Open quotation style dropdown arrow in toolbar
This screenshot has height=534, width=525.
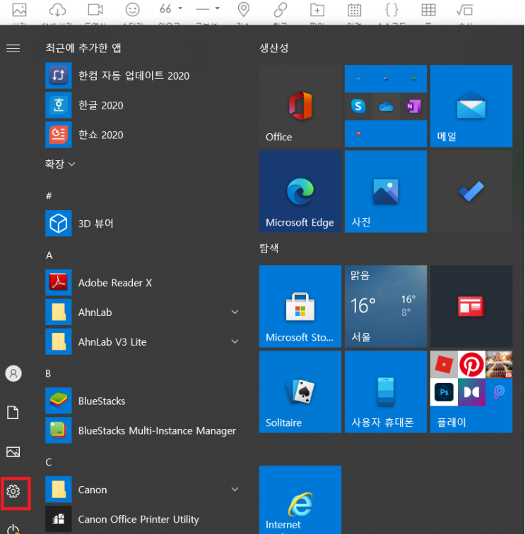tap(180, 8)
